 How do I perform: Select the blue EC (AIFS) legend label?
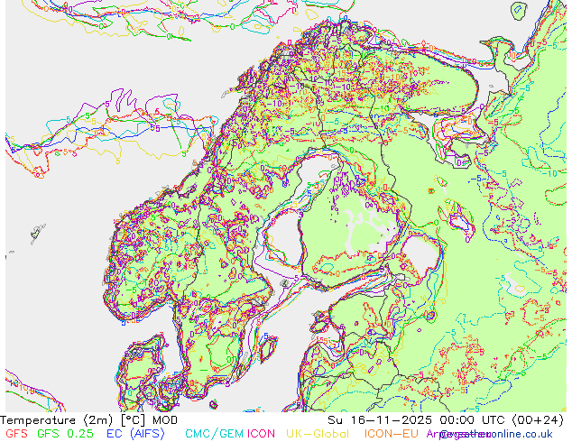[135, 433]
